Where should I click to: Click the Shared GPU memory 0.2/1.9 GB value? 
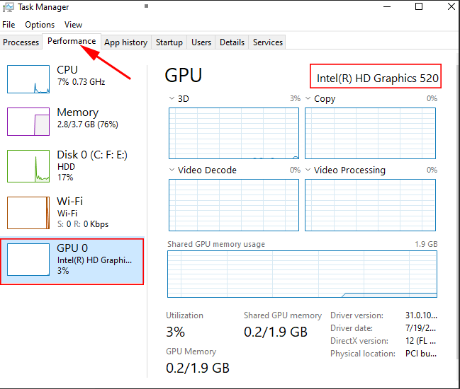[x=276, y=332]
